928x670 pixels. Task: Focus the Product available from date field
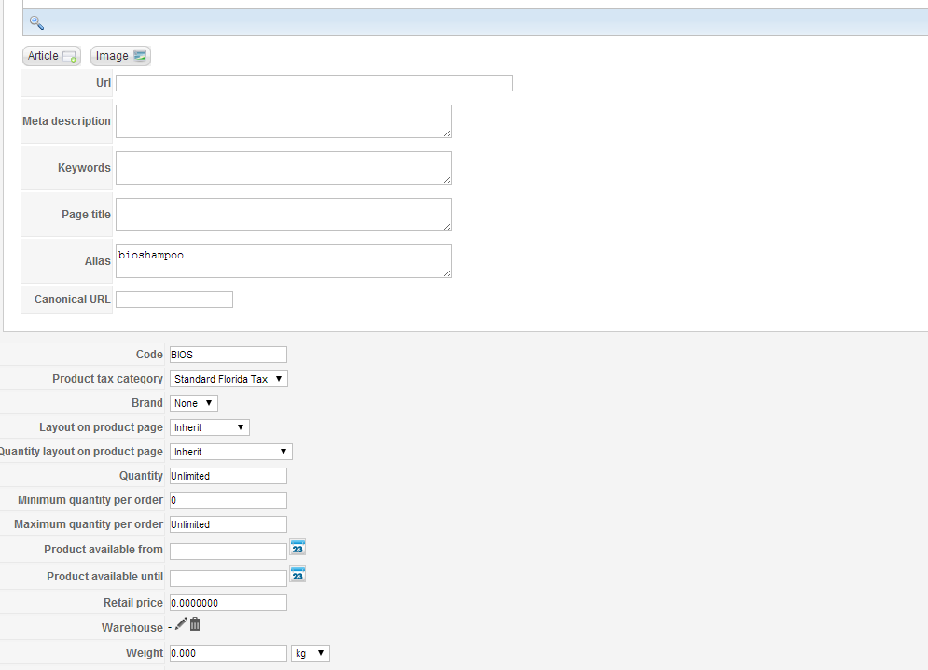[x=229, y=551]
